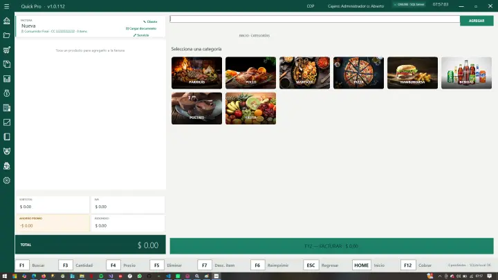This screenshot has height=280, width=498.
Task: Show hidden system tray icons
Action: coord(440,276)
